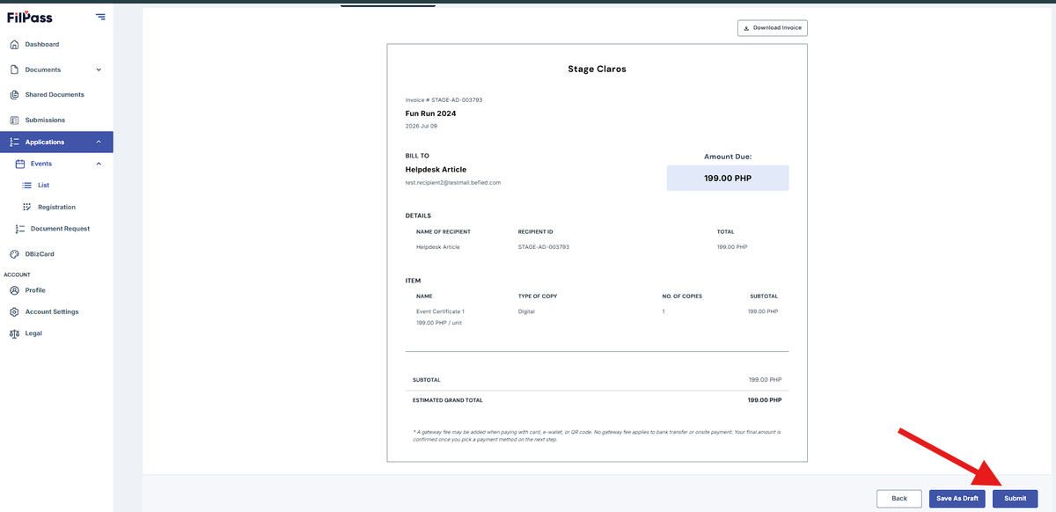Click the Profile person icon
The image size is (1056, 512).
pos(14,290)
